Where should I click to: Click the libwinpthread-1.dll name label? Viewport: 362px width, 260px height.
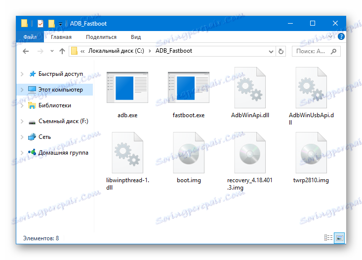coord(128,184)
